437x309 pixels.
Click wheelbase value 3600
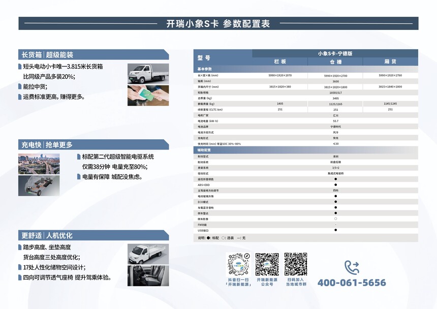click(335, 81)
